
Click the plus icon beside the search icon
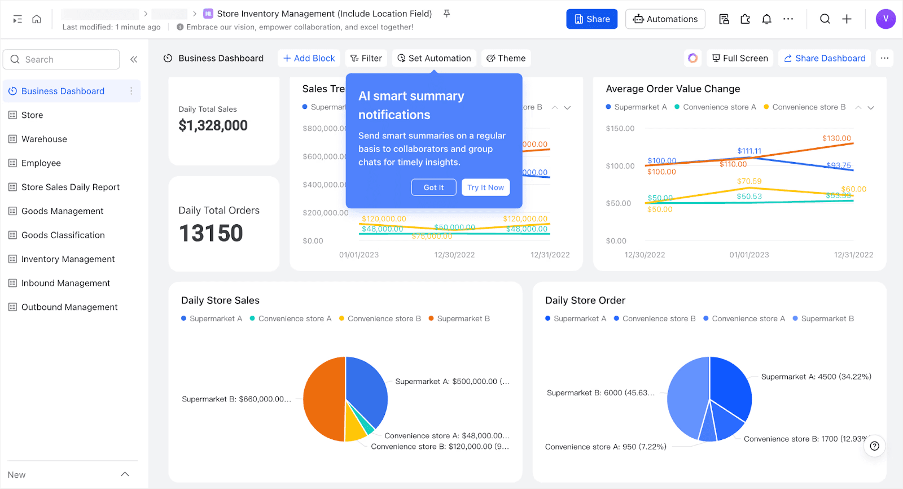[847, 19]
